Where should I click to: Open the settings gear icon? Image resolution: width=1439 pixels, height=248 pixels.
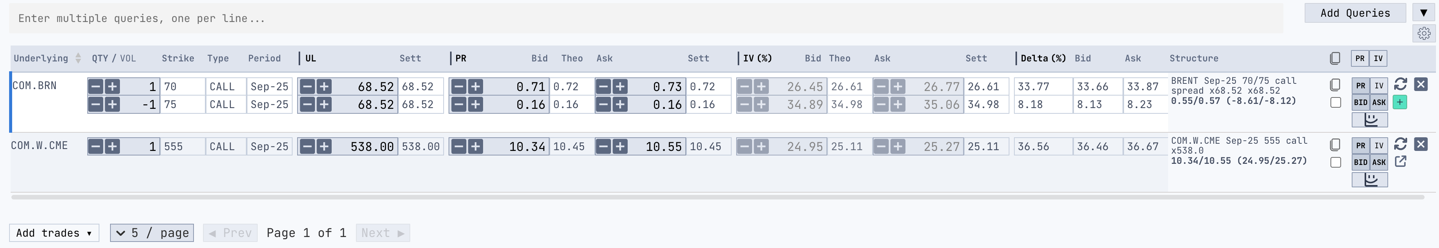[1424, 33]
